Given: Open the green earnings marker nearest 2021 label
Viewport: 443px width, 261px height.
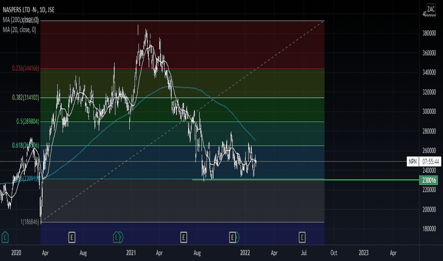Looking at the screenshot, I should 116,237.
